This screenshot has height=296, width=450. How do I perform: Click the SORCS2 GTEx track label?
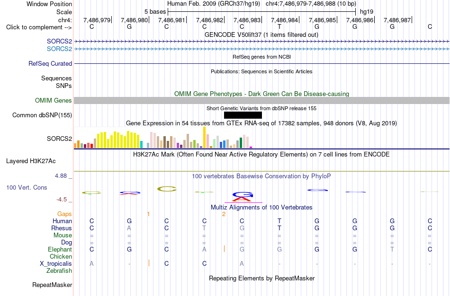(x=59, y=139)
